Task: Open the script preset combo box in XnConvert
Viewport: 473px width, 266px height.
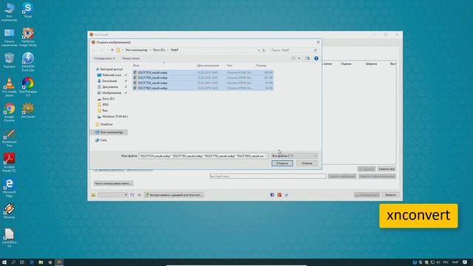Action: pos(112,195)
